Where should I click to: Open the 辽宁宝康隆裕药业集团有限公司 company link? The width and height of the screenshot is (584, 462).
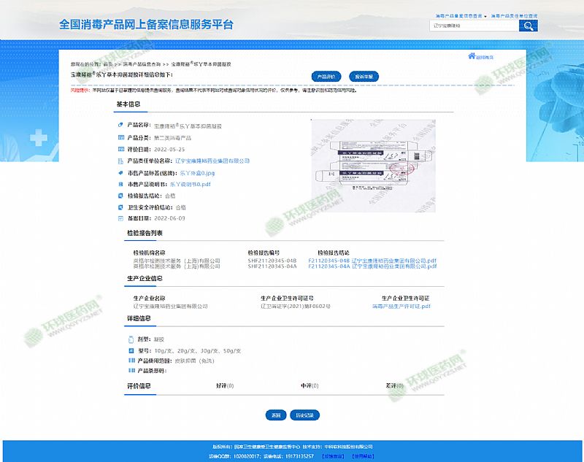coord(212,161)
